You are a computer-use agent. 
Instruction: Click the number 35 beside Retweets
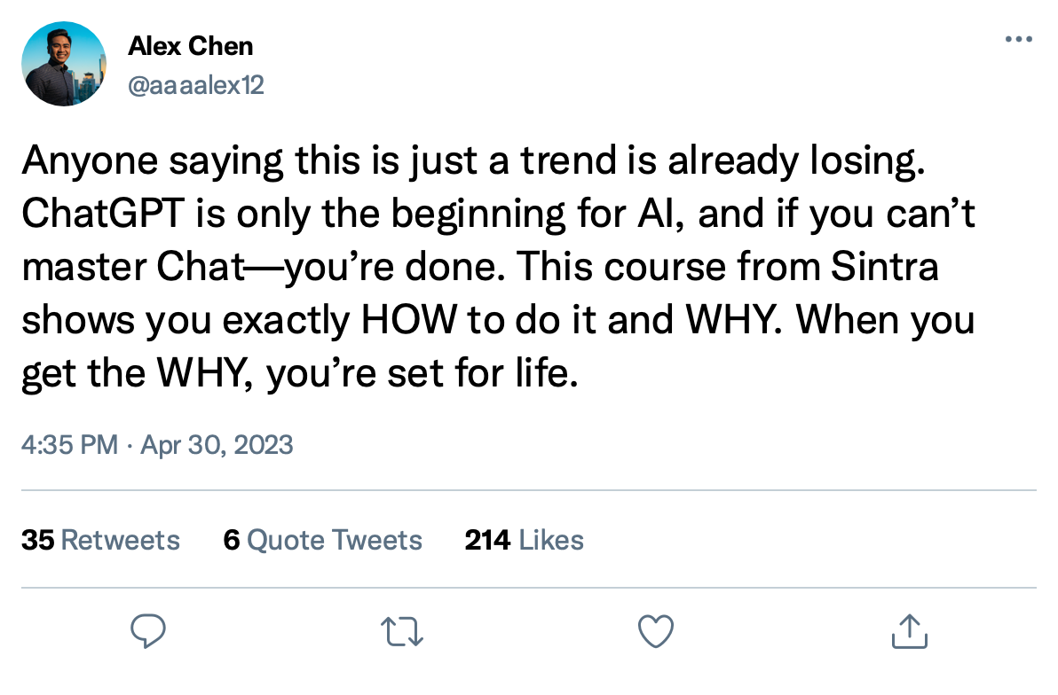coord(38,540)
